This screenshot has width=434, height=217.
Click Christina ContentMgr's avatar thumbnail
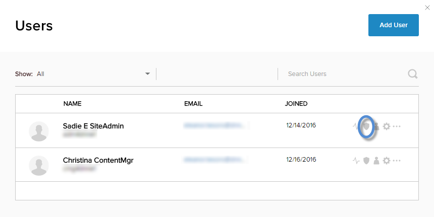39,166
